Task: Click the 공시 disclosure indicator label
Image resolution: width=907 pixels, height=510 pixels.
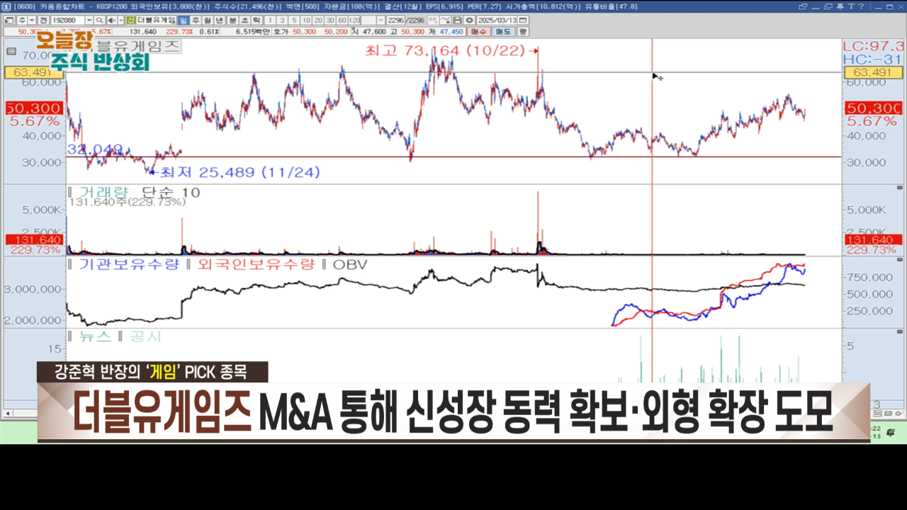Action: click(145, 336)
